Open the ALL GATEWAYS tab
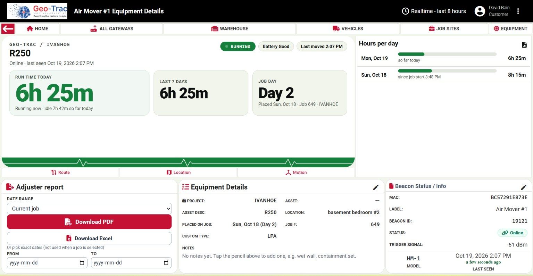Viewport: 533px width, 276px height. 111,28
